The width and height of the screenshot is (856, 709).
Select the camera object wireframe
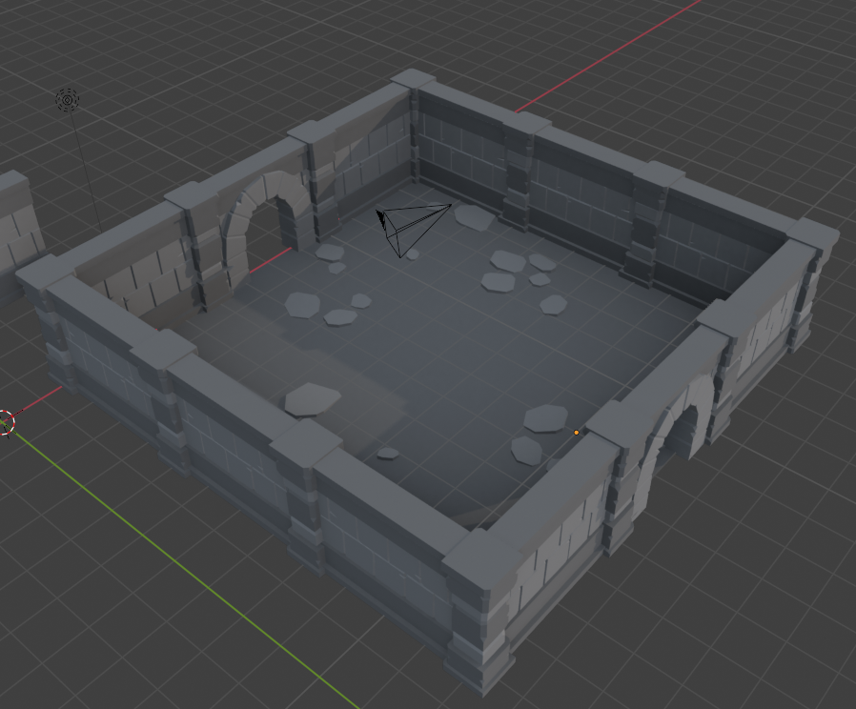414,230
